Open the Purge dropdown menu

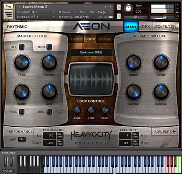tap(105, 12)
